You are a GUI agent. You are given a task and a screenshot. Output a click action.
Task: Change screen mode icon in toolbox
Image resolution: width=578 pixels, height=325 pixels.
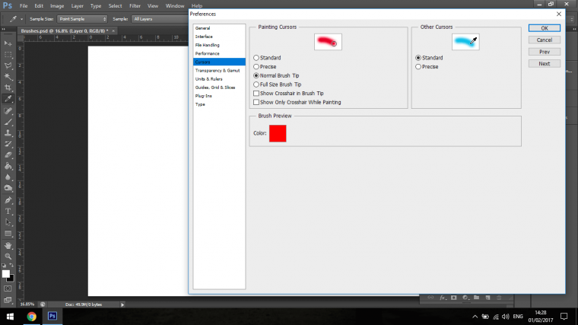[x=8, y=300]
